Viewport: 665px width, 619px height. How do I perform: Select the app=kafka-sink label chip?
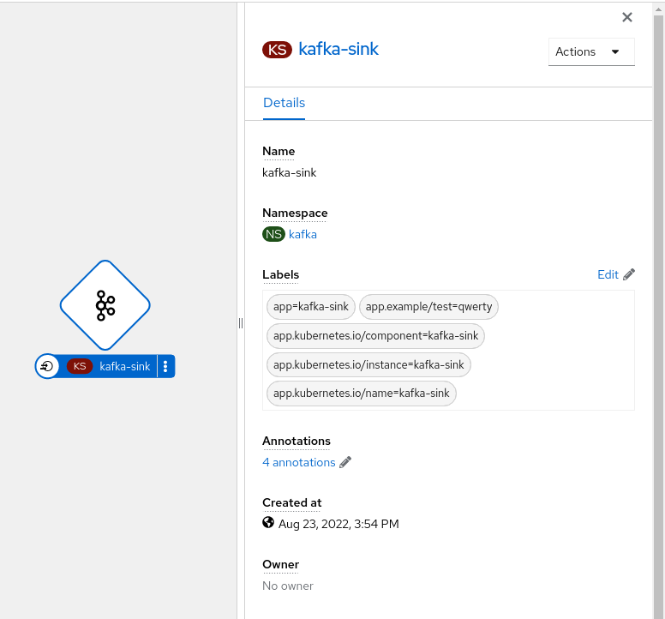click(x=311, y=307)
